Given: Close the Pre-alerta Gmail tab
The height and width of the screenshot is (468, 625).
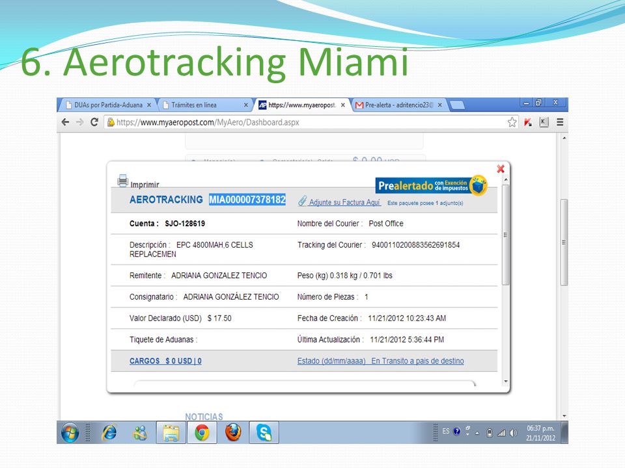Looking at the screenshot, I should 439,105.
